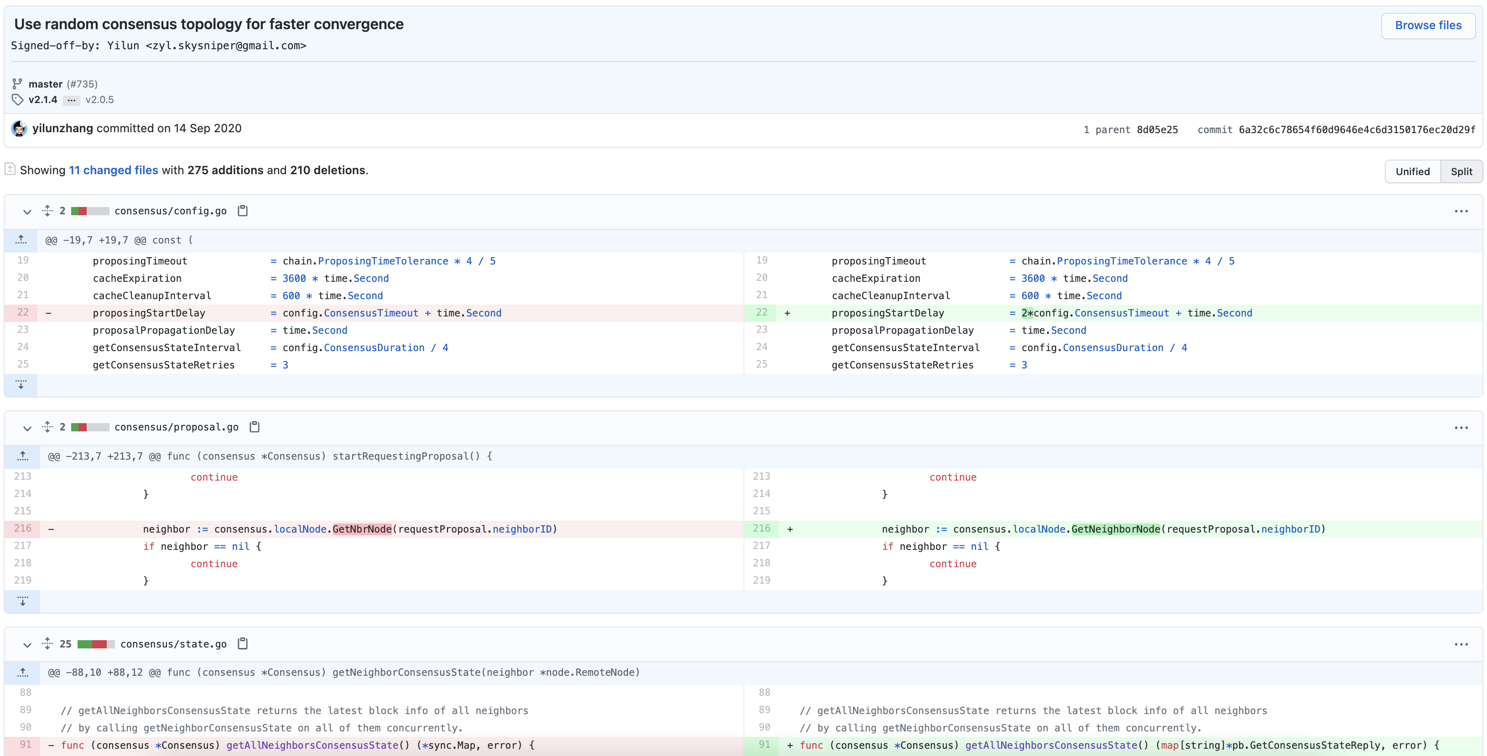Collapse the consensus/config.go file diff
The image size is (1487, 756).
pos(27,211)
